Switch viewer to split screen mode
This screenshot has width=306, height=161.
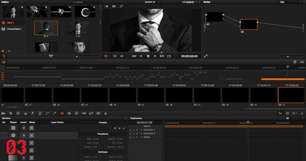[114, 6]
